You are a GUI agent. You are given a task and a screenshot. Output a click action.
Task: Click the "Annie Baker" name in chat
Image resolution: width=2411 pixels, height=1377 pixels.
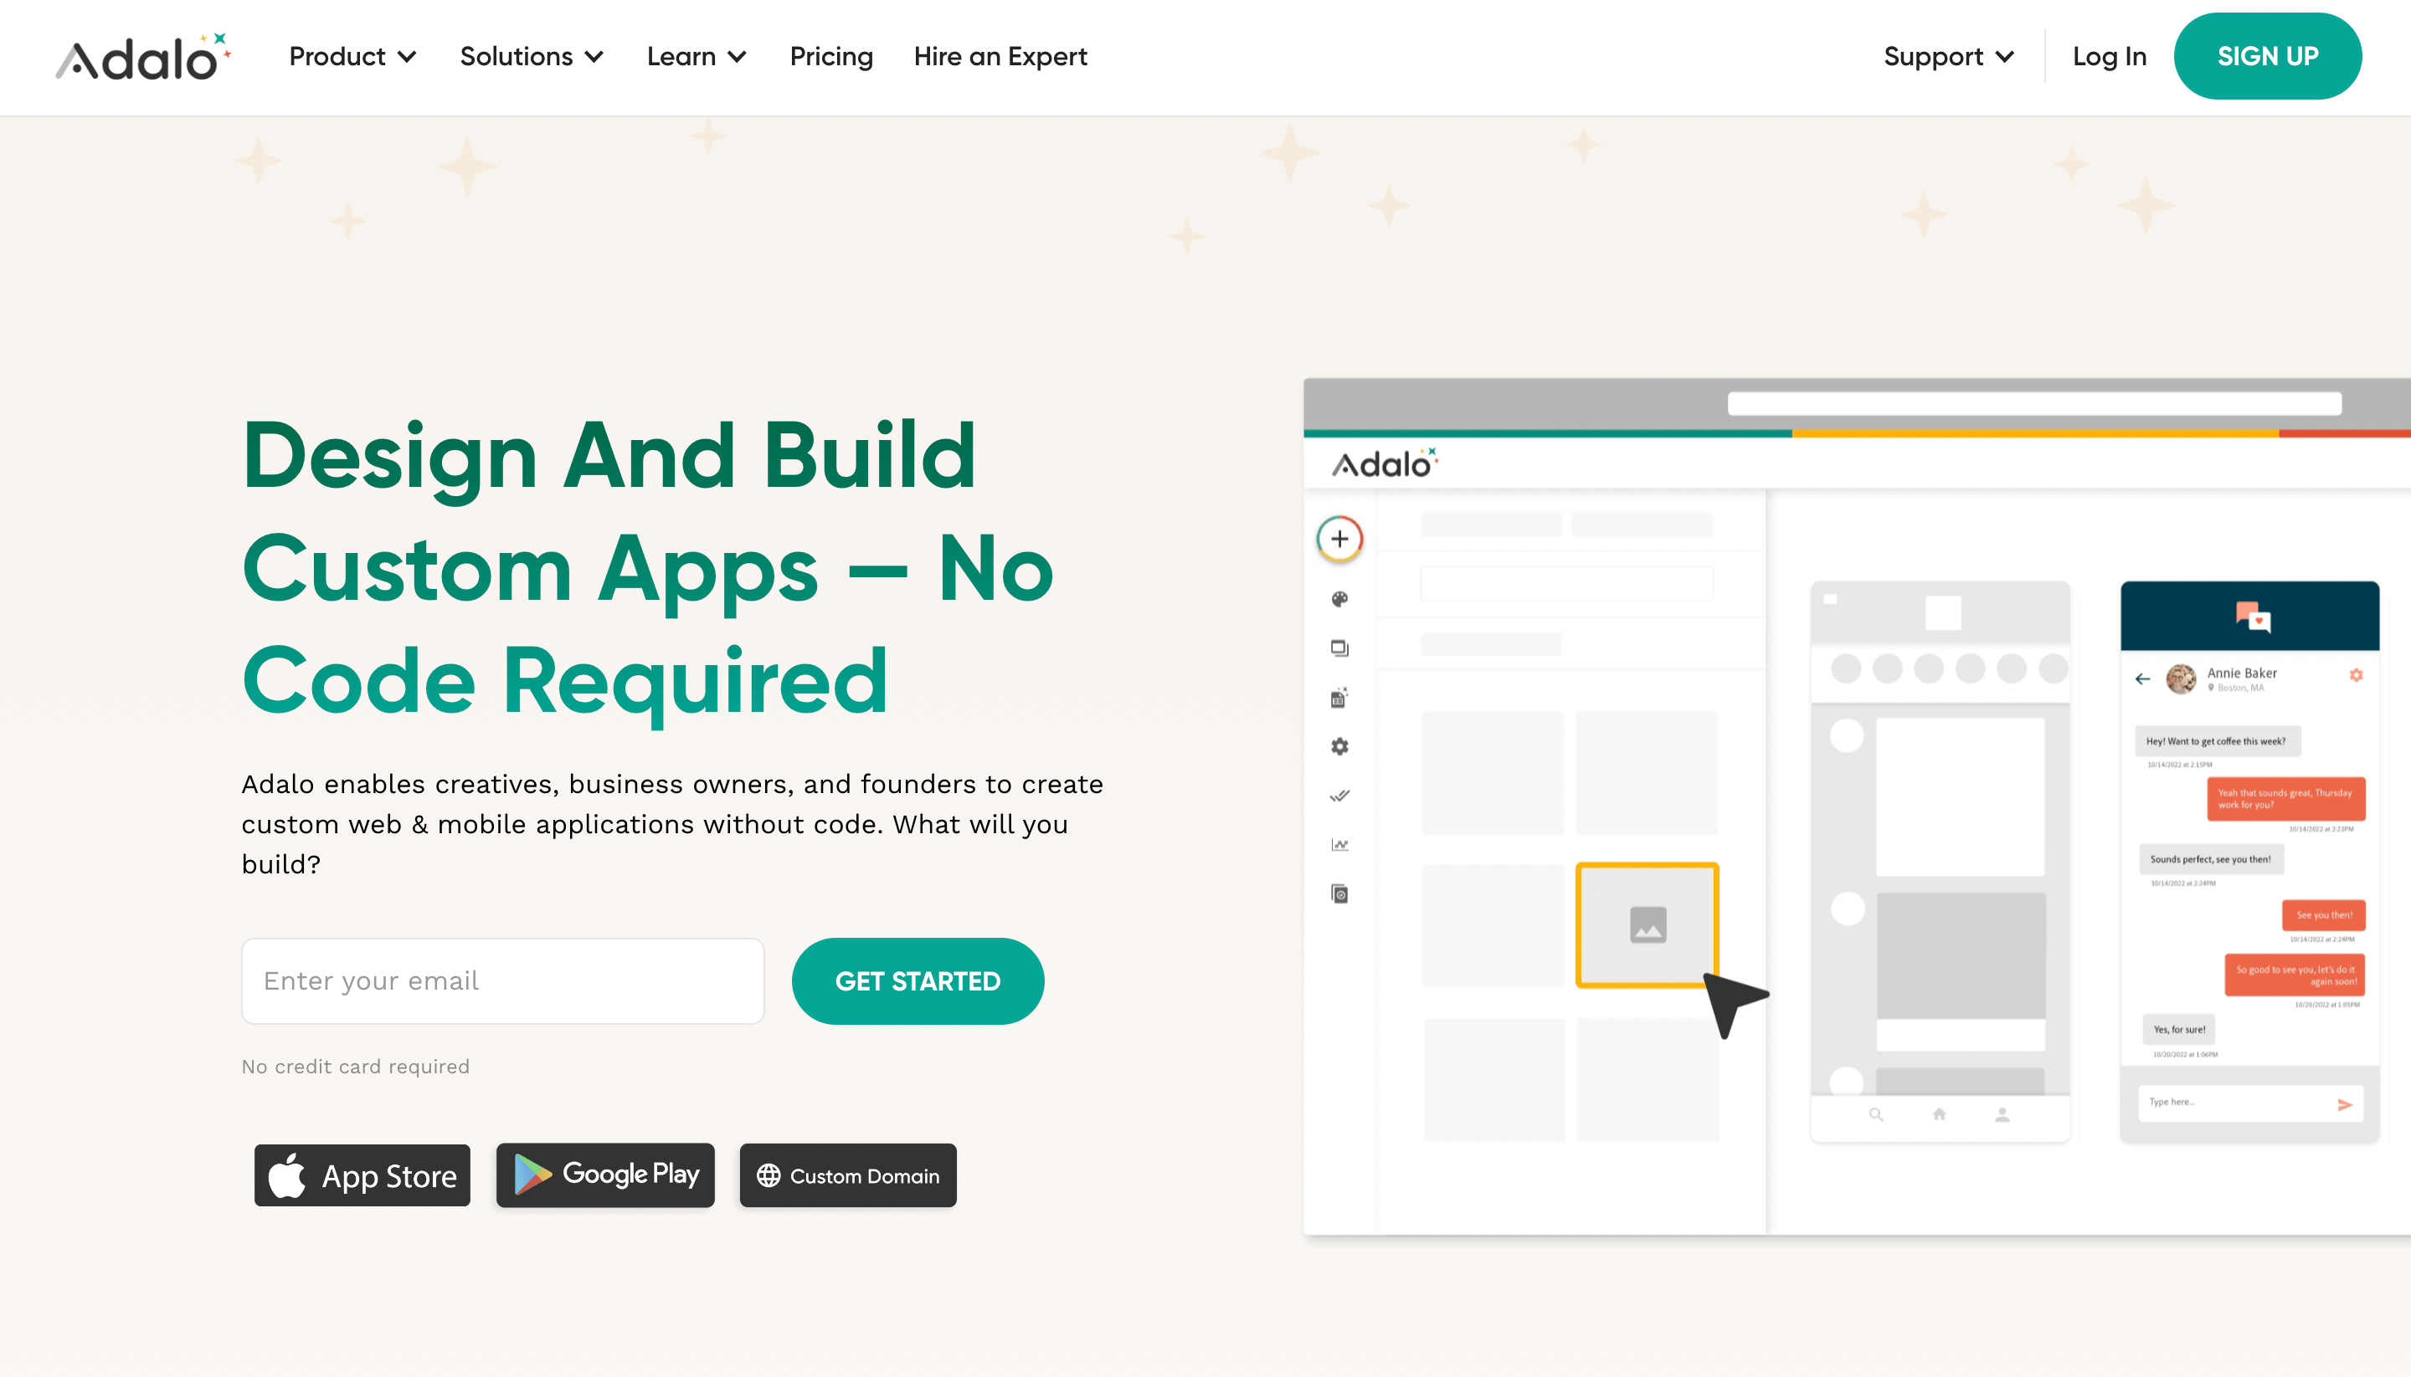tap(2242, 673)
